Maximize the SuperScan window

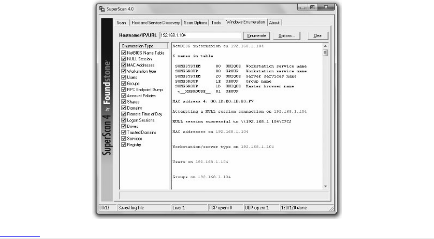point(312,8)
